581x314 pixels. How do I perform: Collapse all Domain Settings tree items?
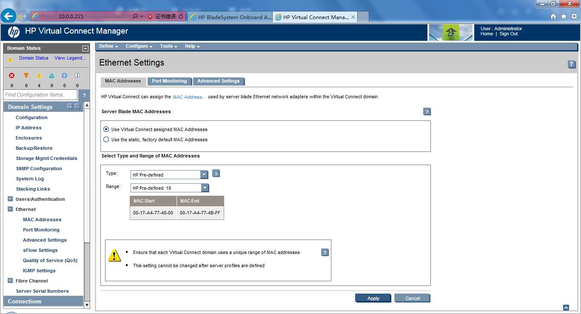(77, 106)
